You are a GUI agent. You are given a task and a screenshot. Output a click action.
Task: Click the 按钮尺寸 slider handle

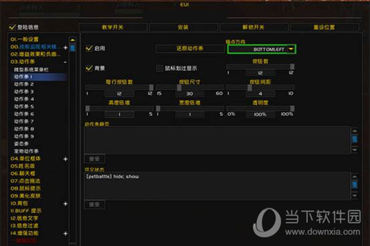click(179, 87)
